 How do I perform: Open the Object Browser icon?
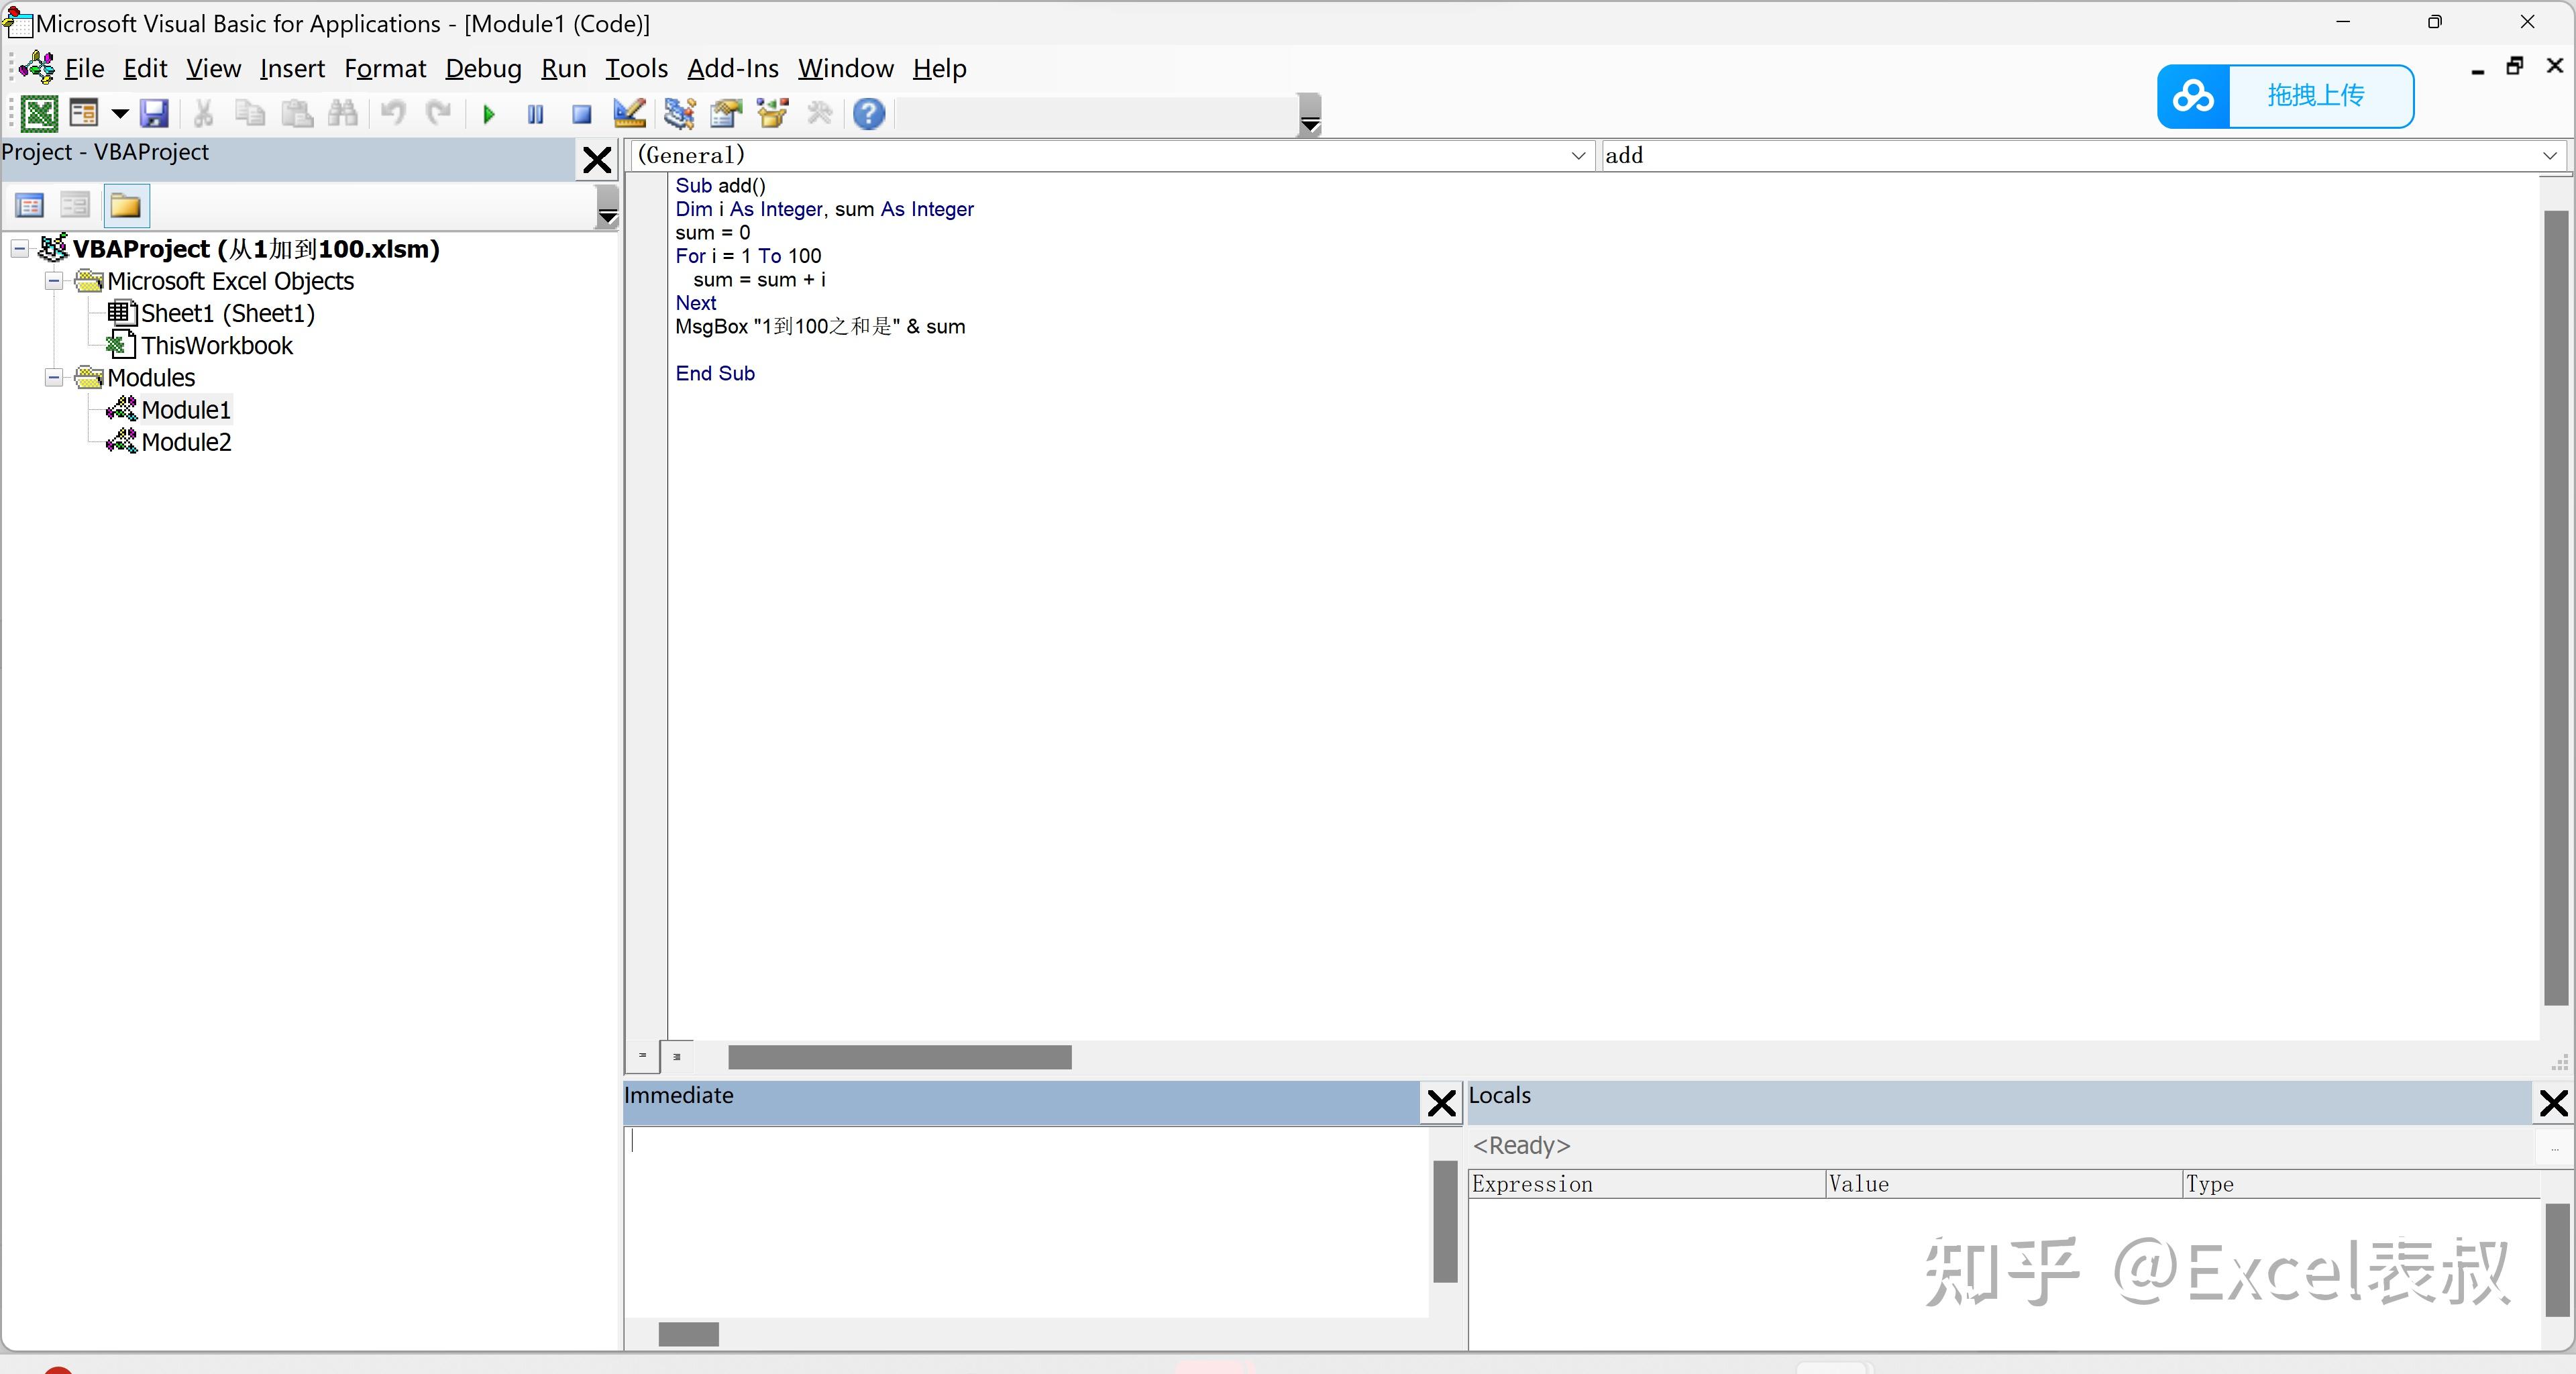pos(773,114)
